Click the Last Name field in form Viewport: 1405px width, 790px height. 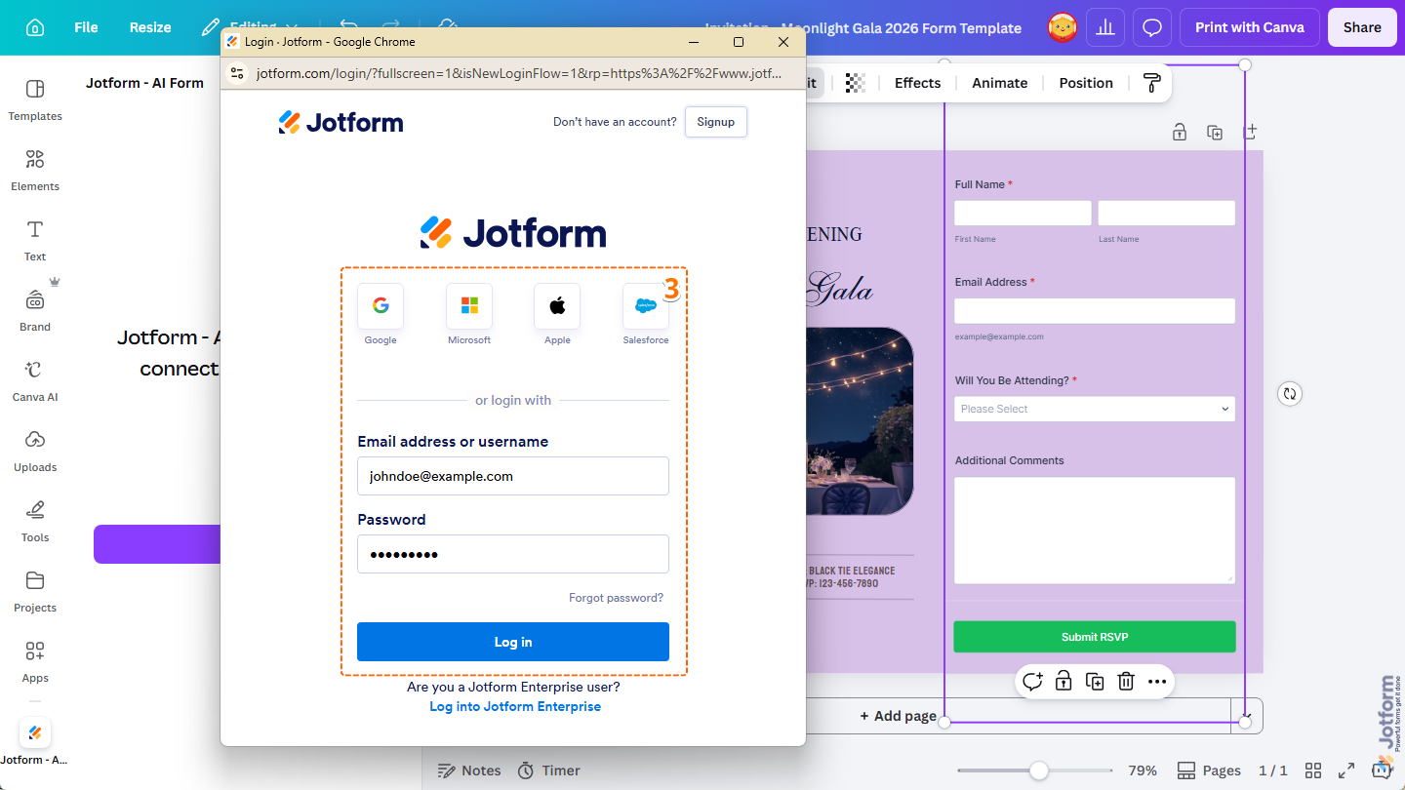(x=1167, y=213)
